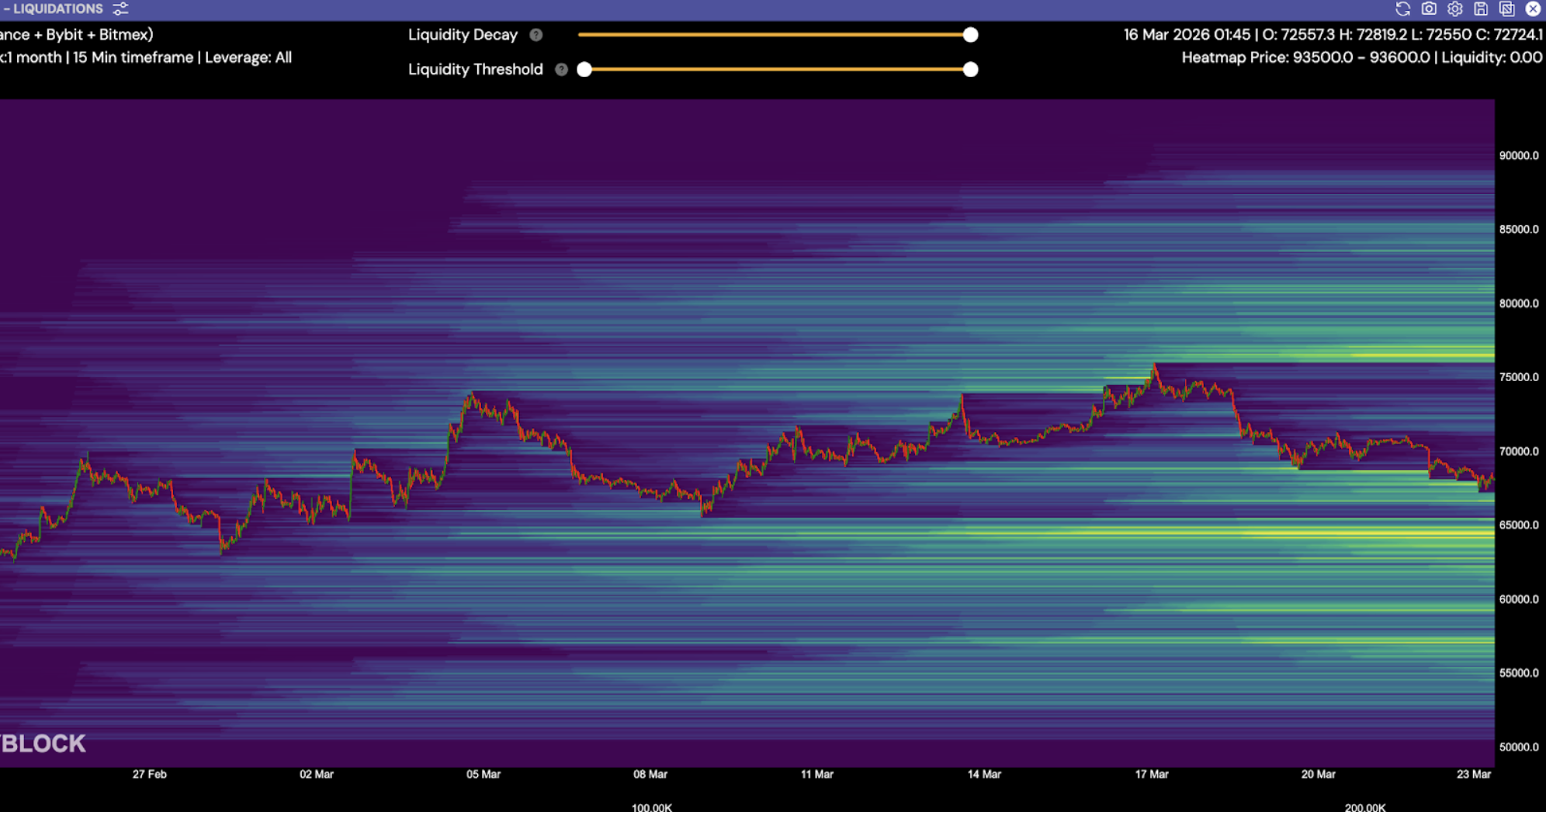Click the 70000.0 price axis label

coord(1519,451)
